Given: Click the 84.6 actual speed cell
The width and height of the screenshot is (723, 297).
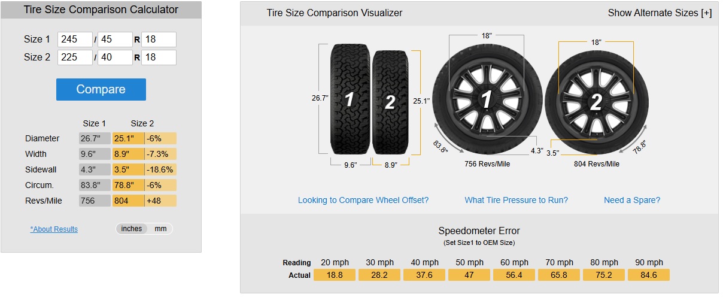Looking at the screenshot, I should [649, 275].
